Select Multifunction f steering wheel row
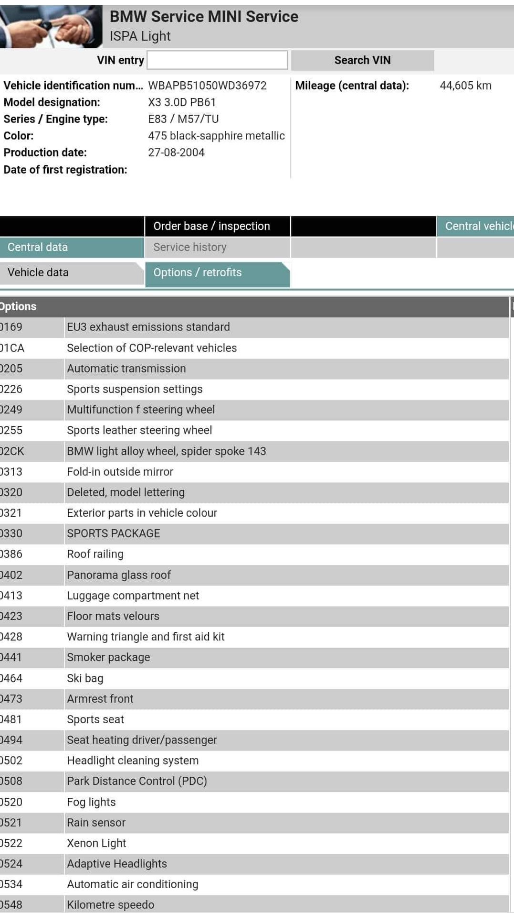This screenshot has height=913, width=514. (254, 410)
